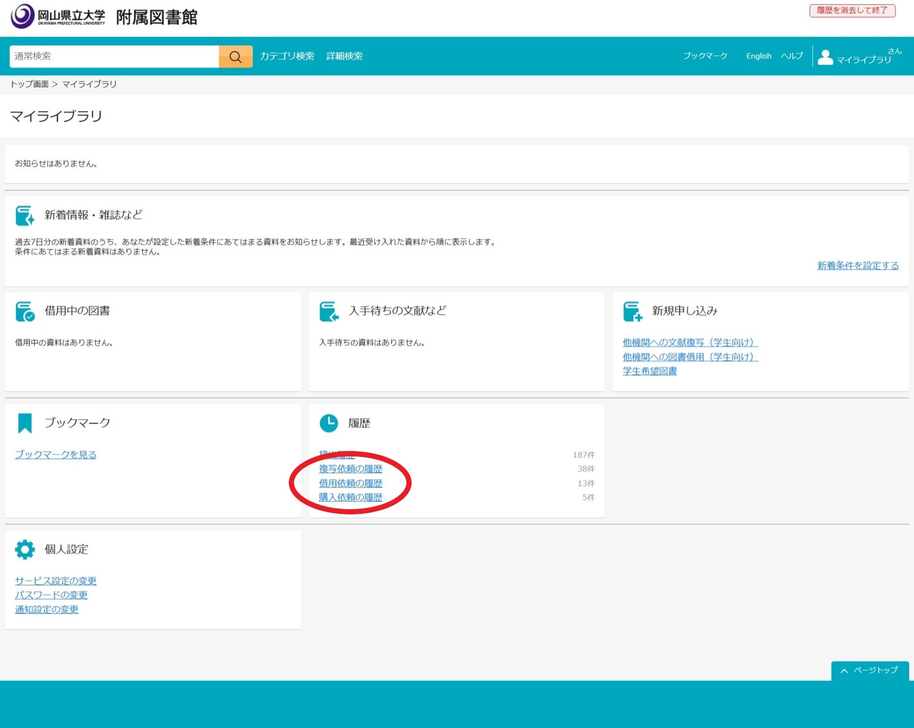Open the 新着条件を設定する link
Screen dimensions: 914x728
[857, 265]
